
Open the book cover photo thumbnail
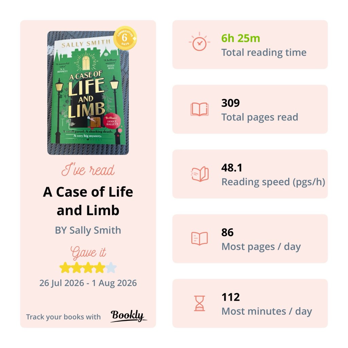point(88,93)
